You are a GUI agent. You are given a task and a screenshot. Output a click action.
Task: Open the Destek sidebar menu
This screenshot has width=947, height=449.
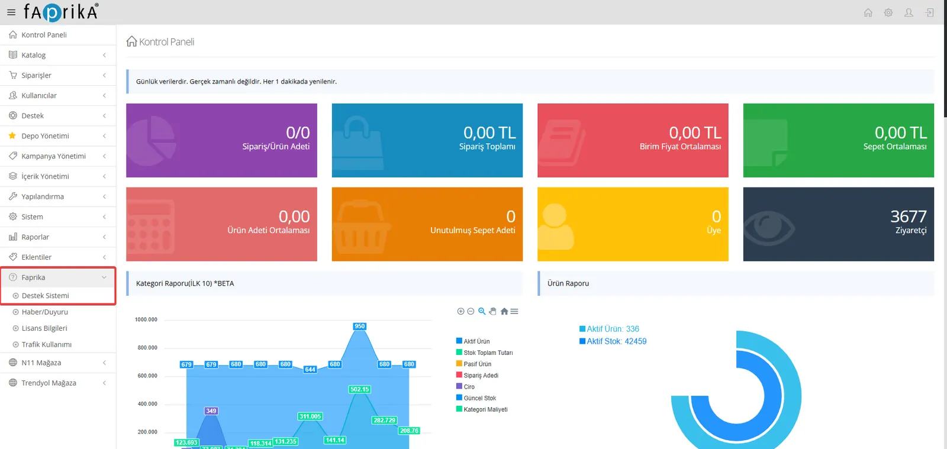[58, 115]
